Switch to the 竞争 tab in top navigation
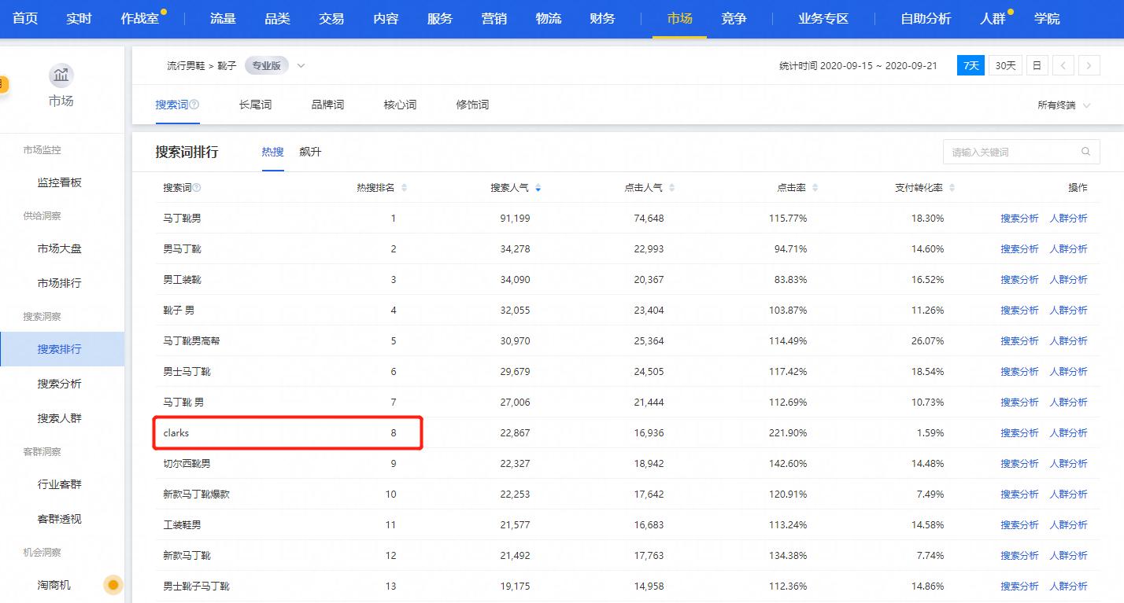This screenshot has height=603, width=1124. point(733,18)
